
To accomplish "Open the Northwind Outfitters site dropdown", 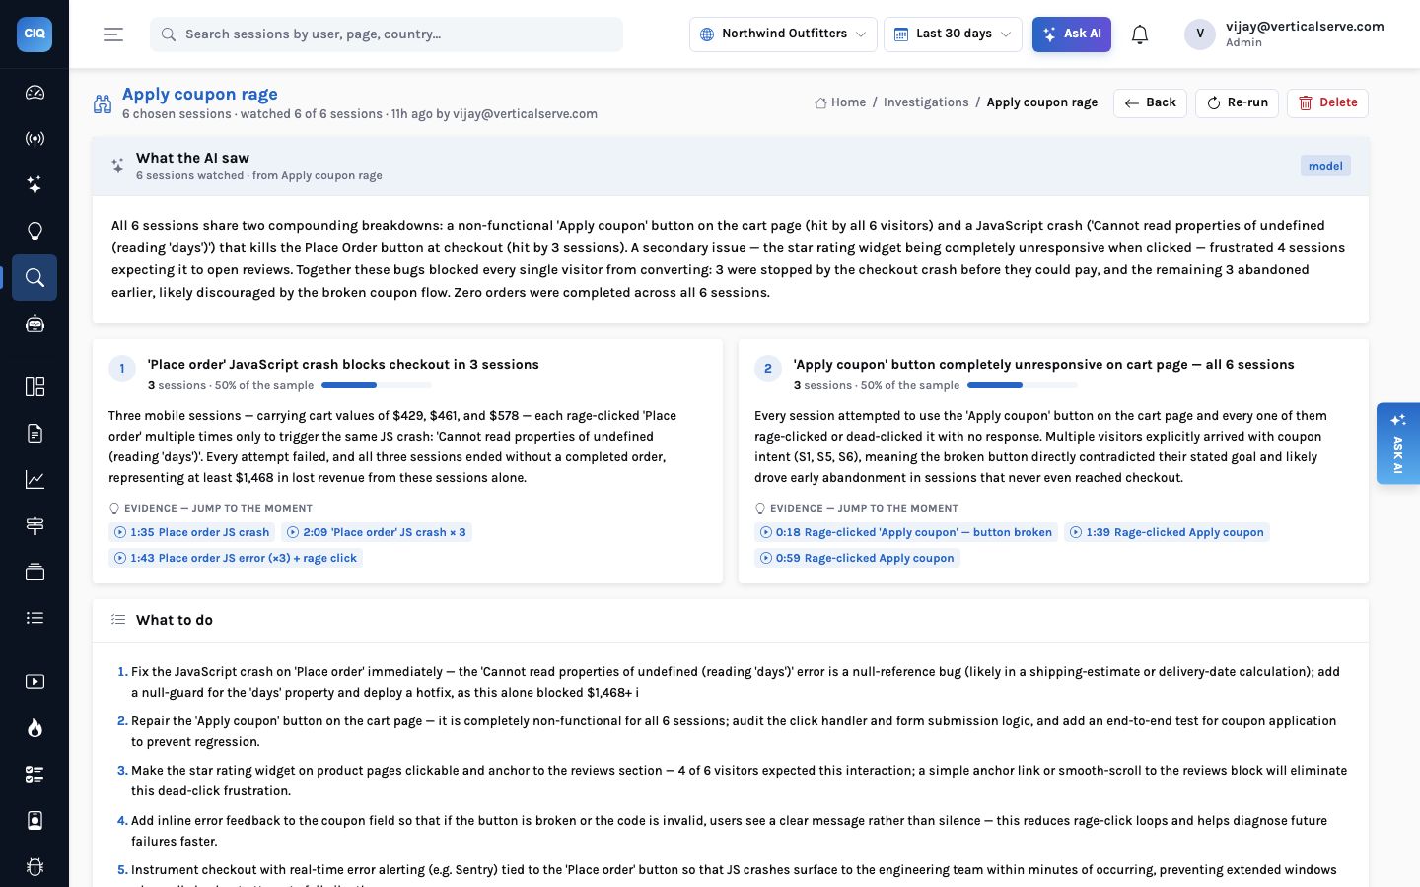I will coord(783,34).
